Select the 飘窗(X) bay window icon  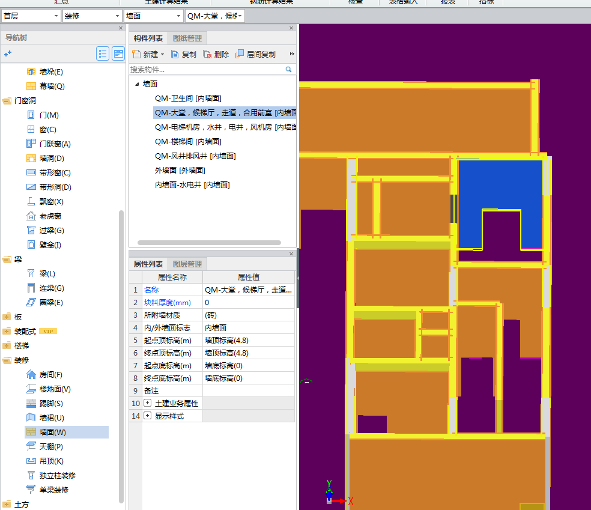[31, 201]
